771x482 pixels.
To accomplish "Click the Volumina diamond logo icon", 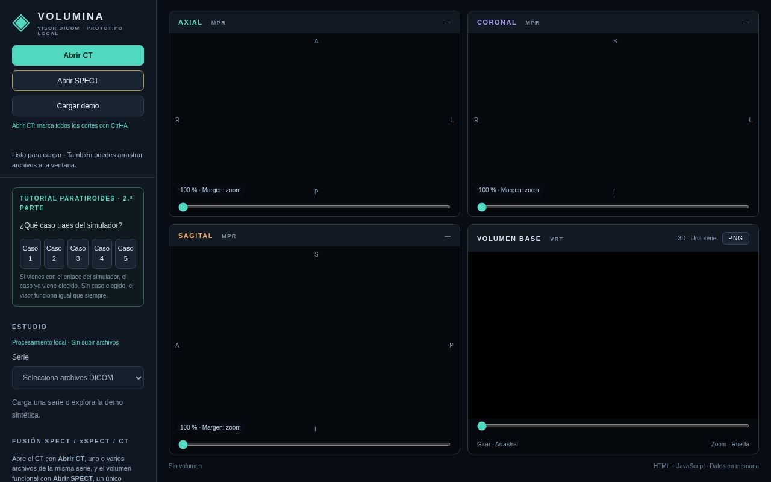I will 21,23.
